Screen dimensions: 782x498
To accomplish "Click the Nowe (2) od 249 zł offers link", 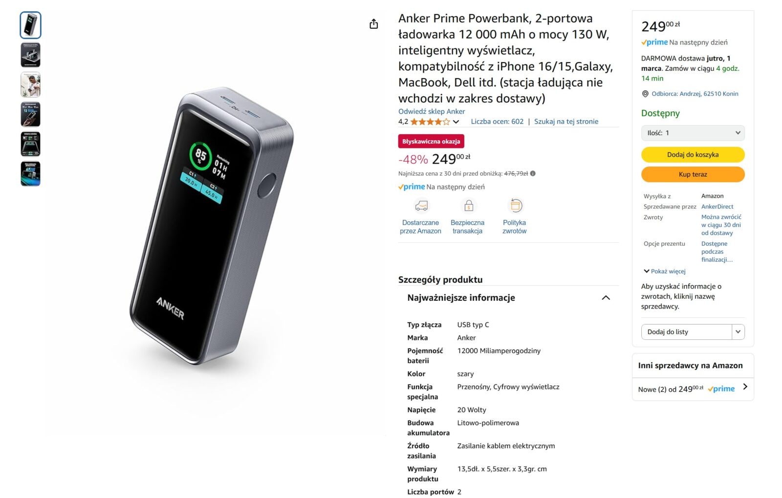I will click(x=670, y=389).
